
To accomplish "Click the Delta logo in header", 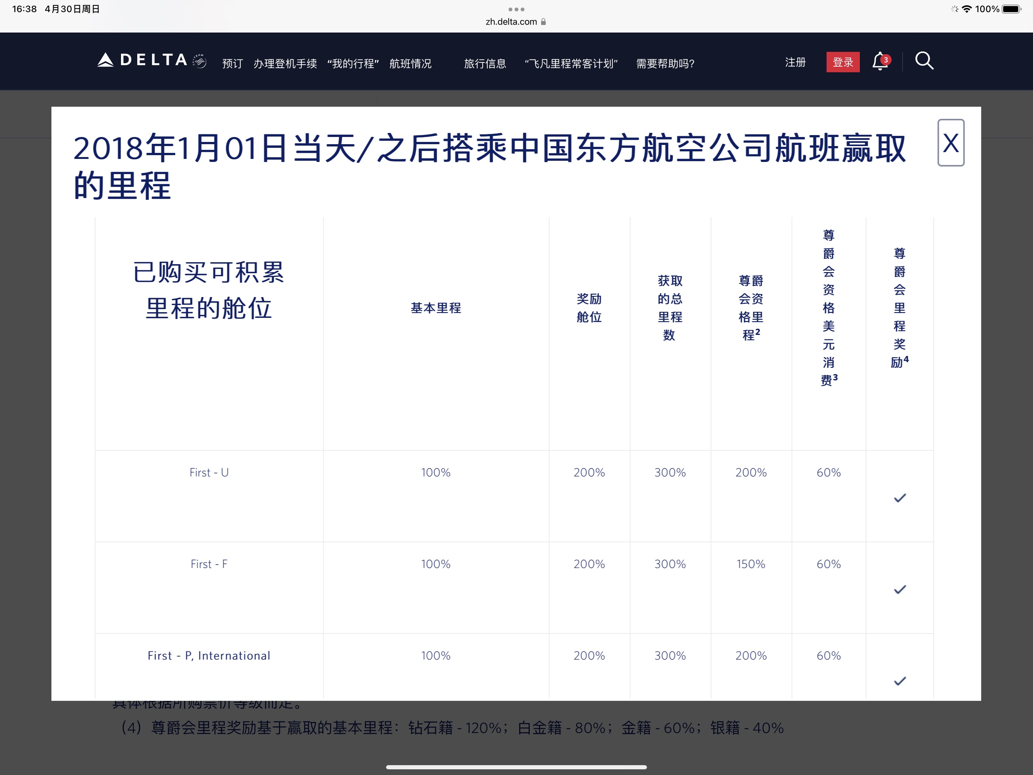I will point(152,60).
